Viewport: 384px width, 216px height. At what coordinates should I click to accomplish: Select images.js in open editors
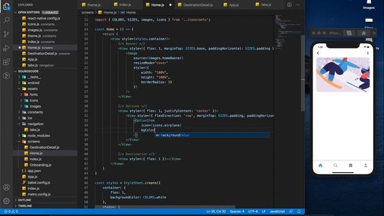[35, 30]
